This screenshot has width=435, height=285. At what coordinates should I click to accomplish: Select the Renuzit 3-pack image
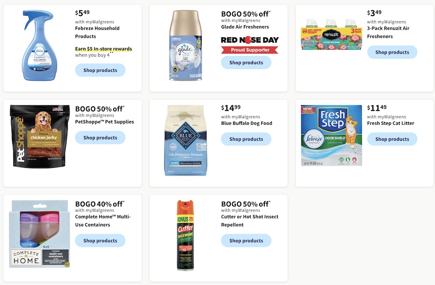[x=331, y=34]
